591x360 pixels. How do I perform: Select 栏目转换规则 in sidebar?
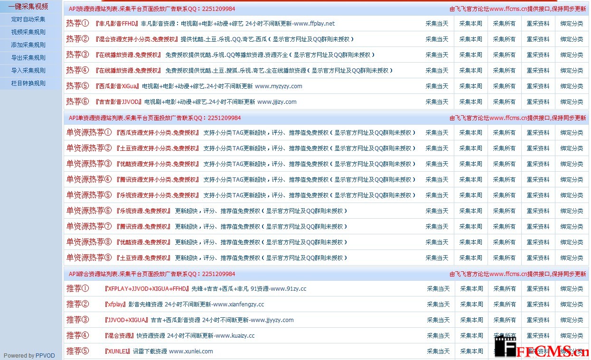pyautogui.click(x=28, y=83)
